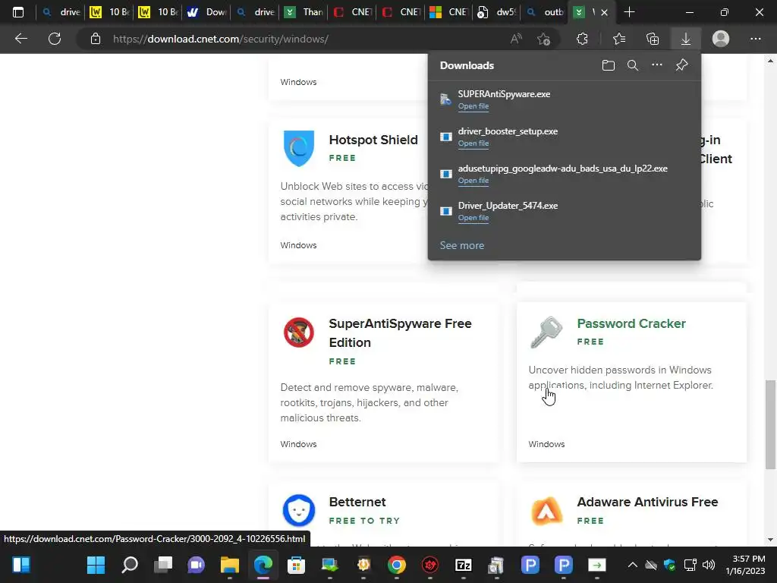Switch to the first 'drive' search tab
This screenshot has width=777, height=583.
click(x=61, y=12)
